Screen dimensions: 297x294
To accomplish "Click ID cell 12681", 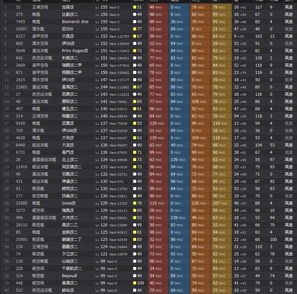I will [x=22, y=87].
